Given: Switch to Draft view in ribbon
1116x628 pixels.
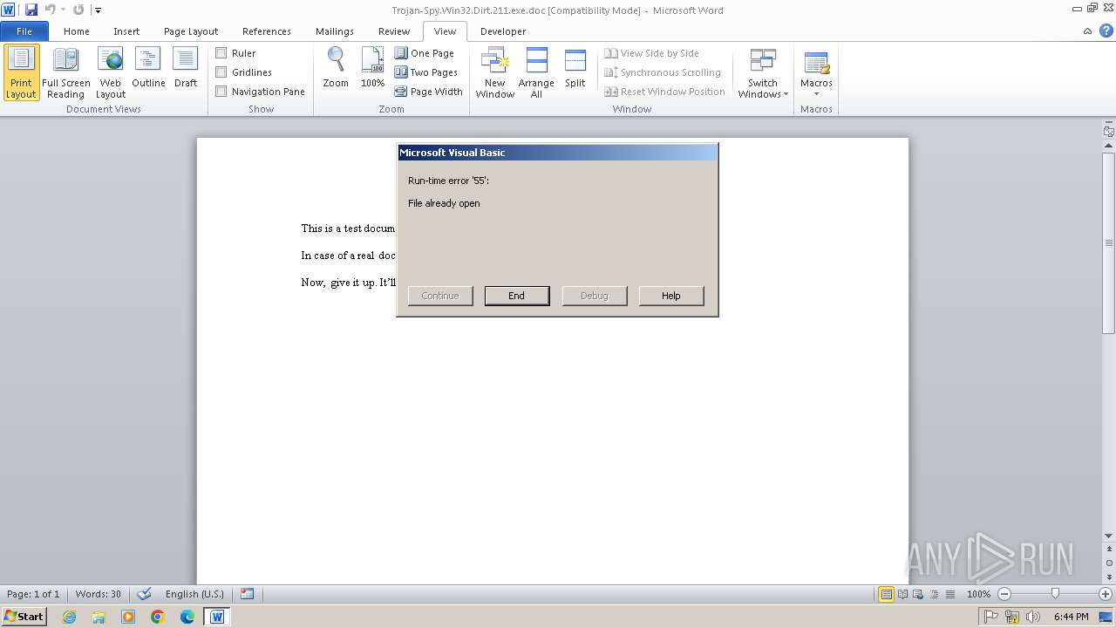Looking at the screenshot, I should pos(186,68).
